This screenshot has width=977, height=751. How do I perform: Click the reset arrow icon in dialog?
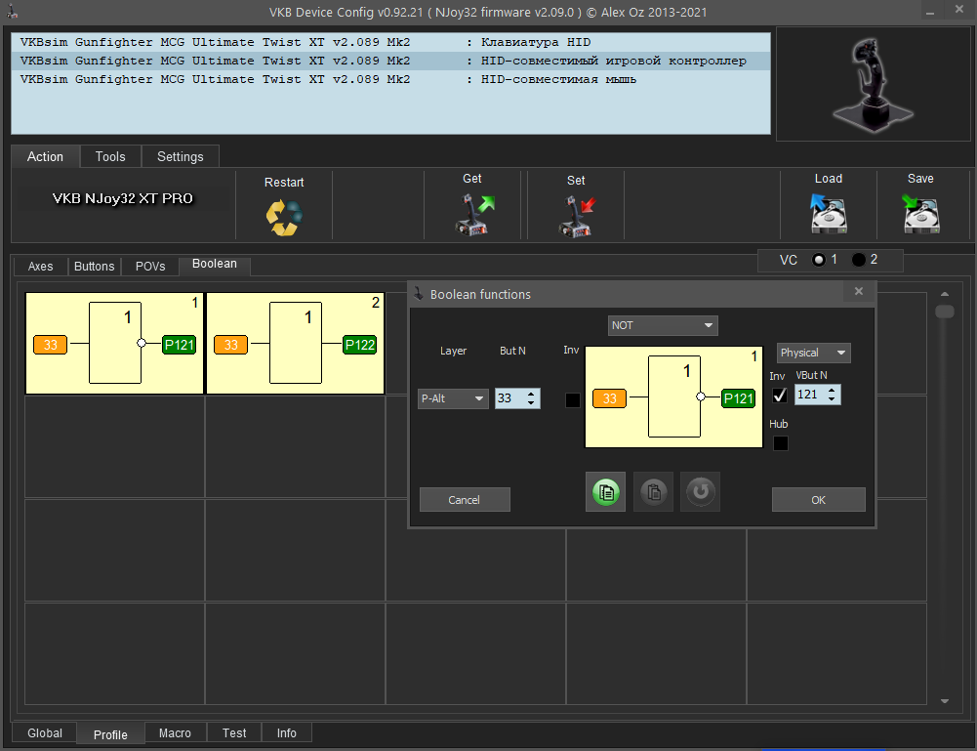[701, 492]
